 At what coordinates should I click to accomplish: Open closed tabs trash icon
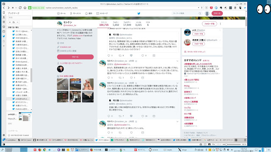(x=245, y=140)
